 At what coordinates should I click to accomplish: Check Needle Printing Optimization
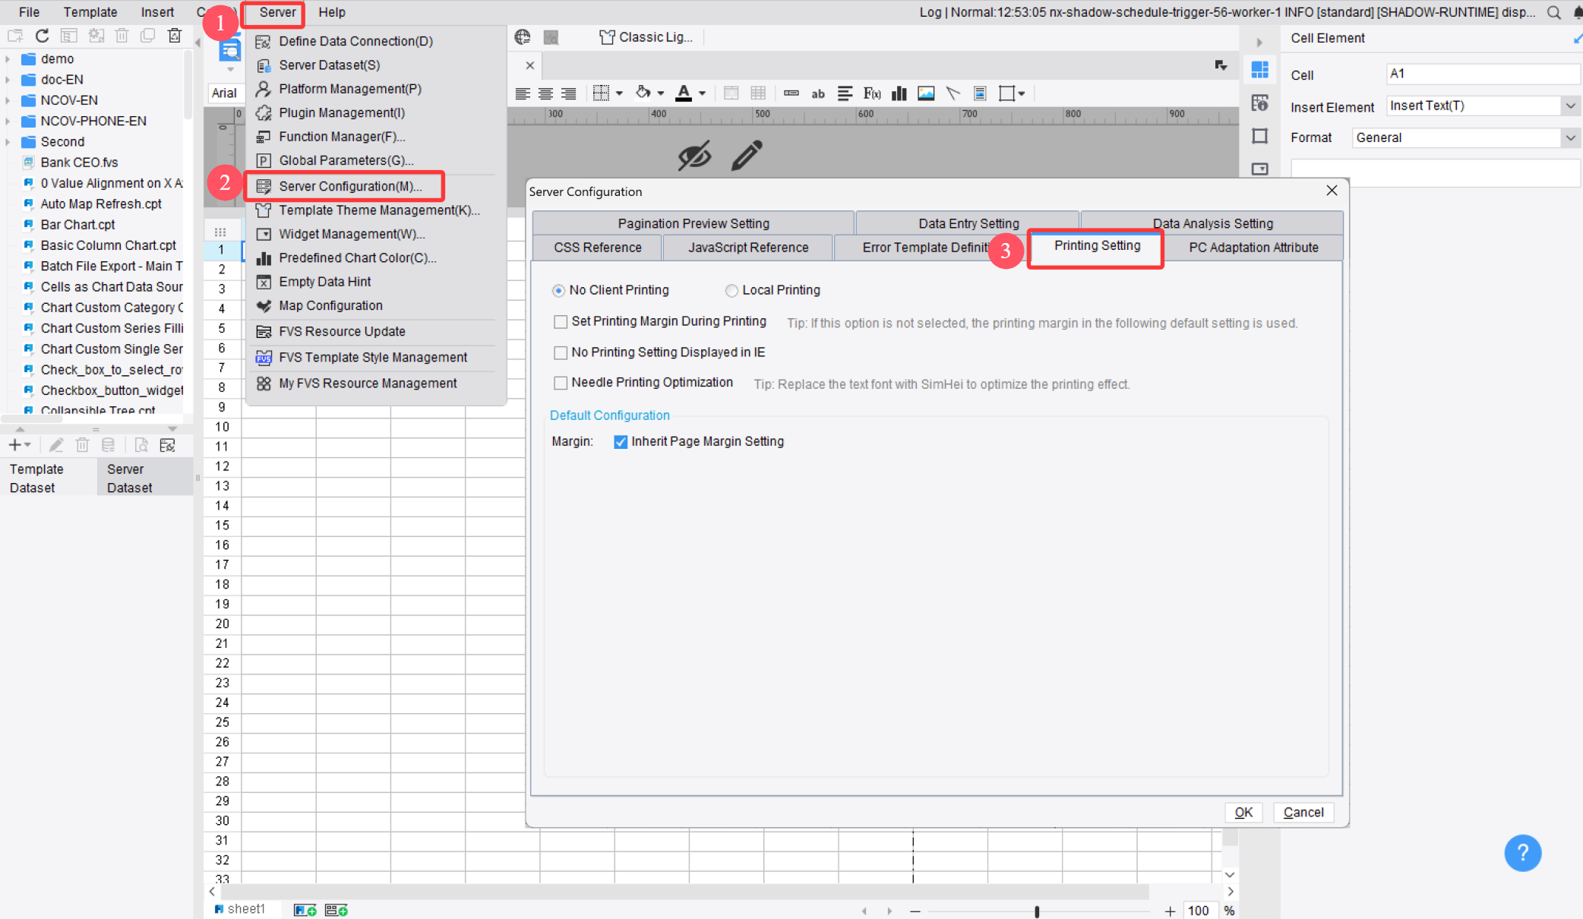(561, 383)
